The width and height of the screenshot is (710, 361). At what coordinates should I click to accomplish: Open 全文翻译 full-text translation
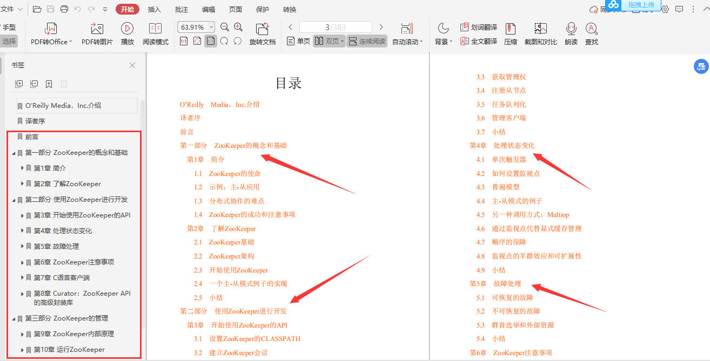click(x=479, y=41)
